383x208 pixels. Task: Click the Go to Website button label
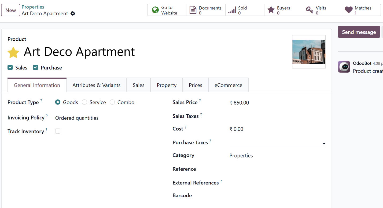click(x=169, y=10)
